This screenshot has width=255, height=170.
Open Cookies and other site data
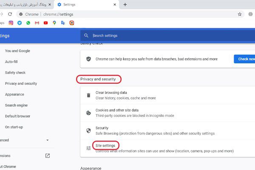[x=167, y=113]
